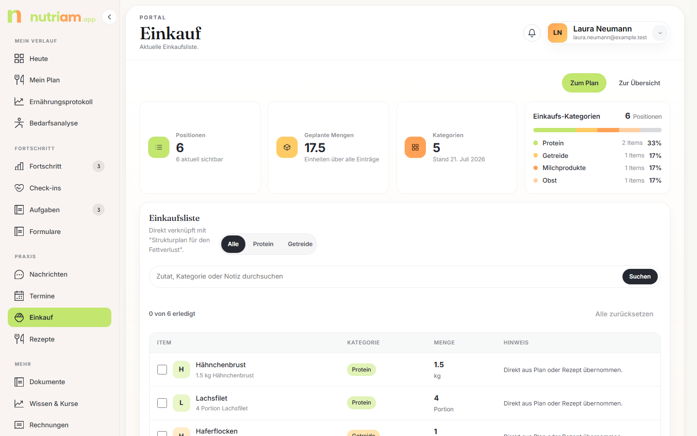
Task: Click the Fortschritt badge showing 3
Action: 99,166
